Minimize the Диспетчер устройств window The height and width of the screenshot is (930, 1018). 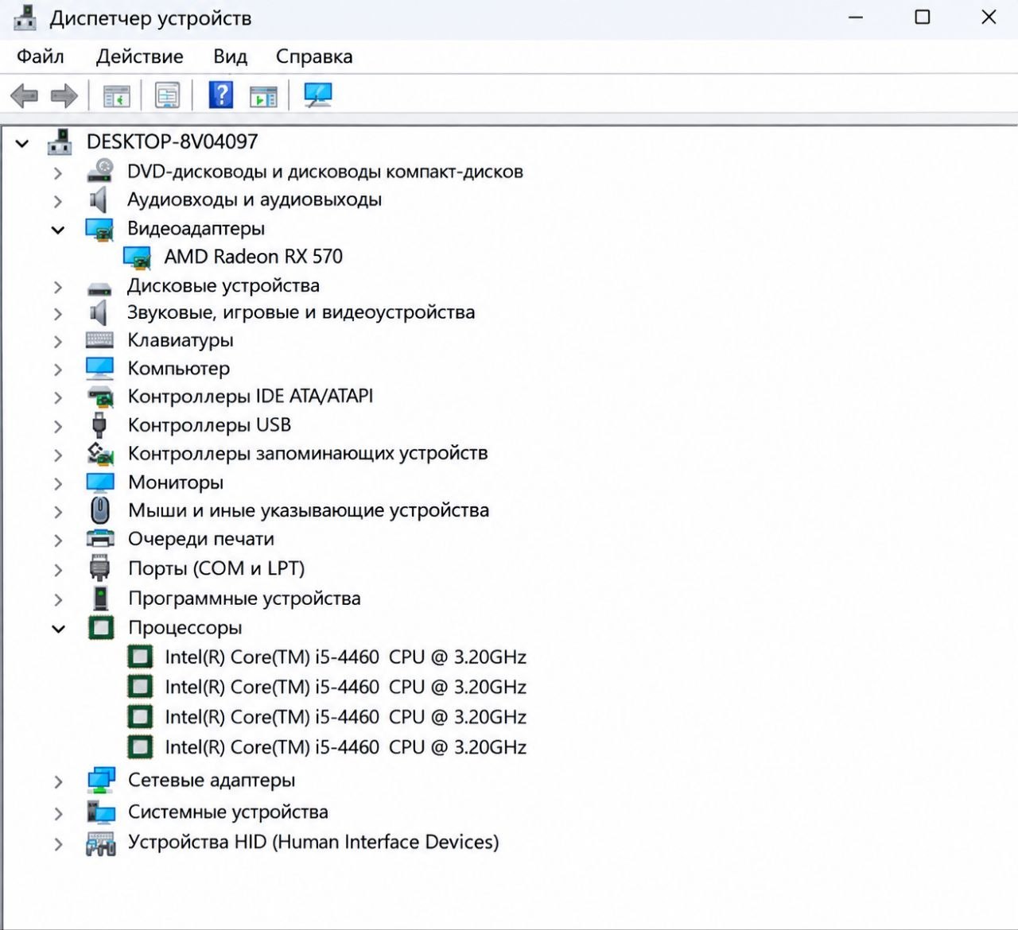[856, 17]
